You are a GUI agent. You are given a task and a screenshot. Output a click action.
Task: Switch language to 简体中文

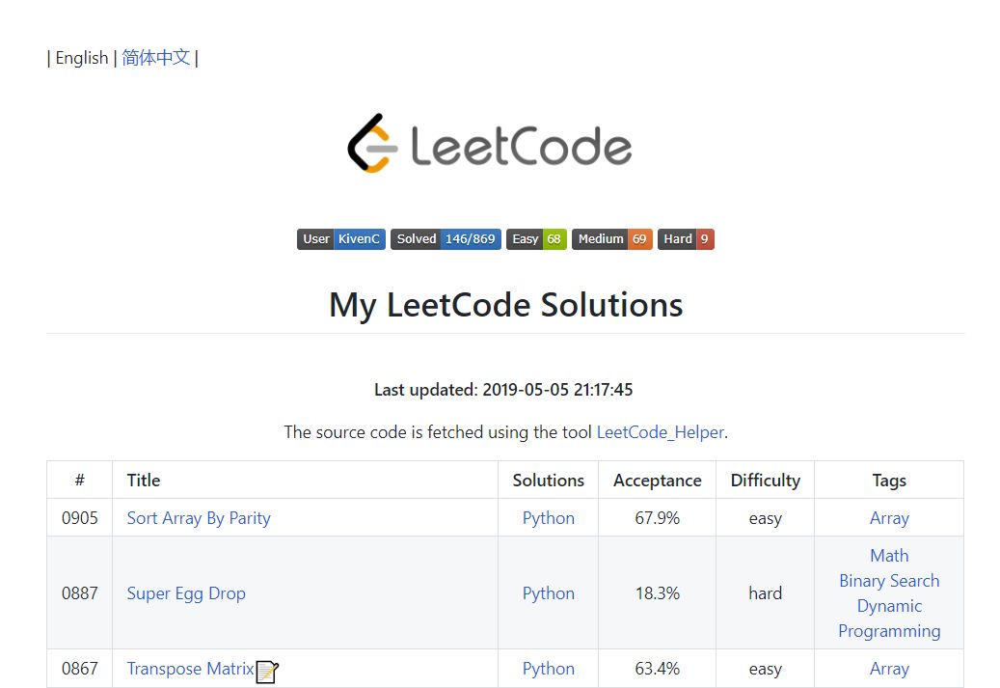pos(156,58)
